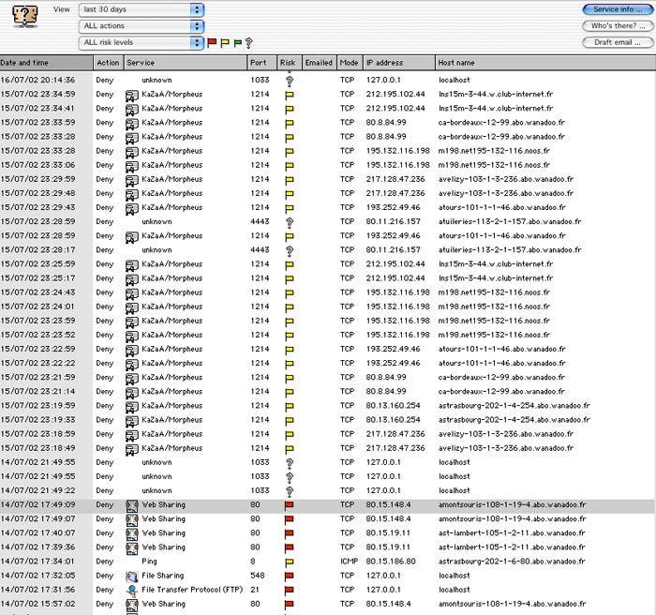Click port 4443 in 15/07/02 23:28:59 unknown row
This screenshot has width=656, height=615.
[260, 221]
